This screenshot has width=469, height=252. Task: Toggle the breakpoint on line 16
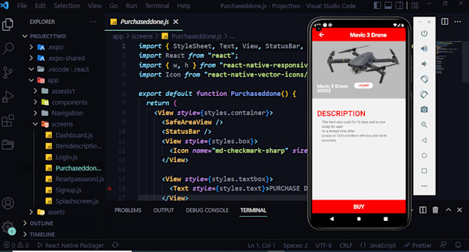(110, 188)
